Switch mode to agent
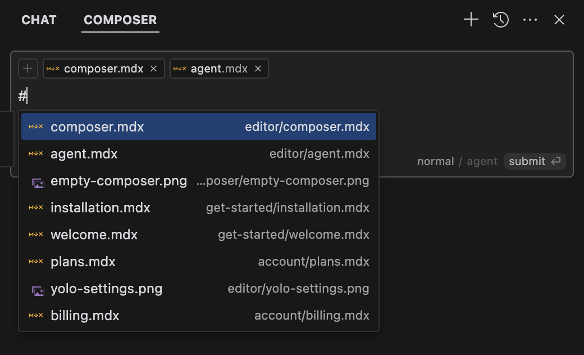The image size is (584, 355). [482, 161]
